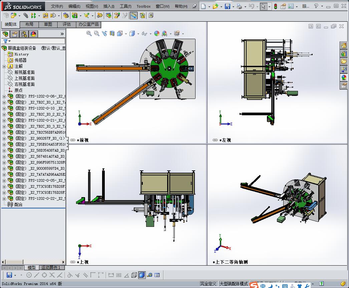Start a New Motion Study icon
The width and height of the screenshot is (349, 288).
coord(100,15)
